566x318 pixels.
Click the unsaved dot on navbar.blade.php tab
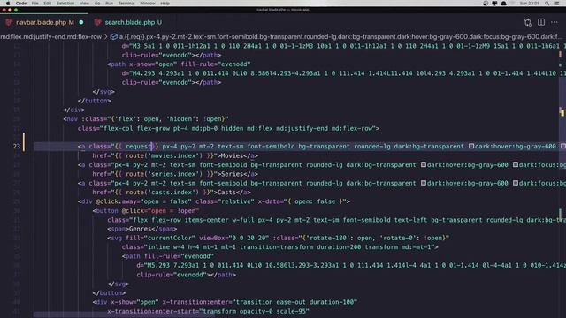(x=81, y=22)
